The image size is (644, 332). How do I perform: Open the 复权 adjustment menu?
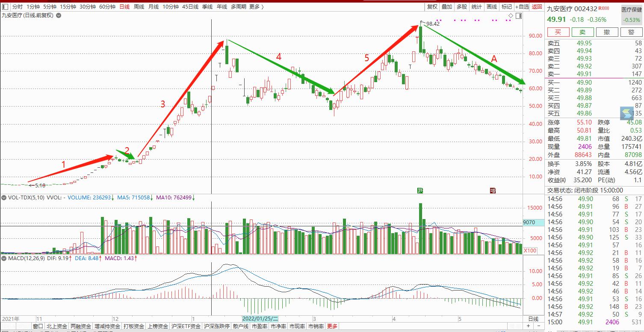pos(432,6)
